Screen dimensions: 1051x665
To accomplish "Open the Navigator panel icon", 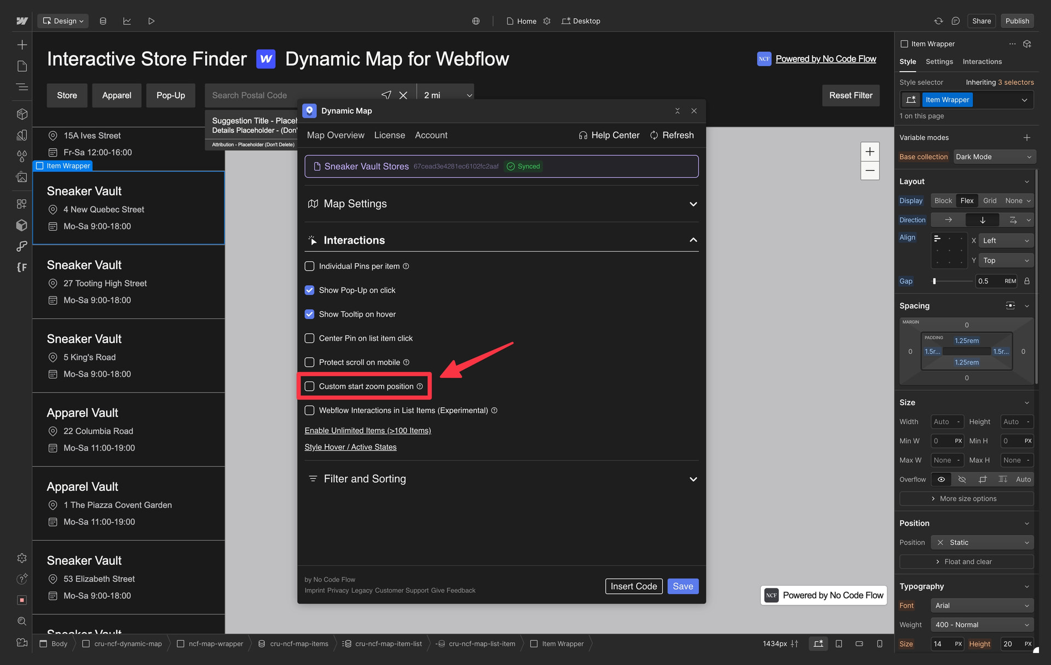I will 22,87.
